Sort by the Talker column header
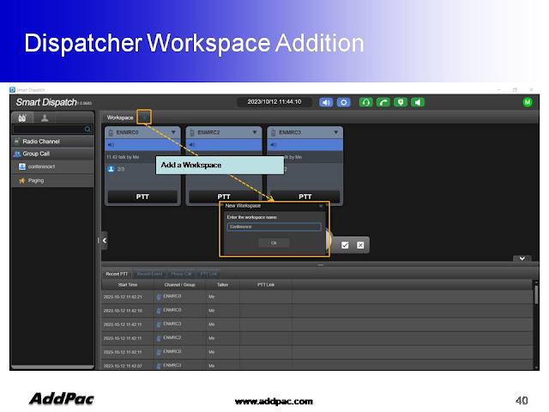Screen dimensions: 549x412 pyautogui.click(x=223, y=285)
